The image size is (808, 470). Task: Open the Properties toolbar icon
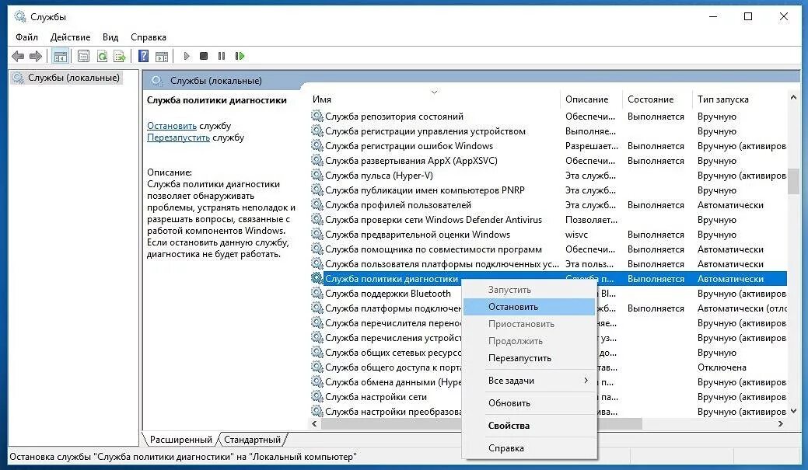[x=83, y=56]
